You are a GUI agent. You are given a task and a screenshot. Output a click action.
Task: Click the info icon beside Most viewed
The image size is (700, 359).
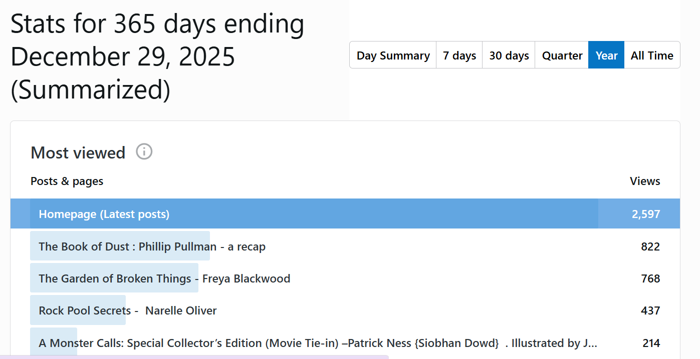(x=144, y=151)
